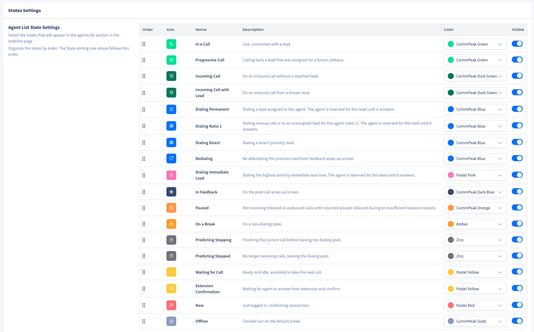
Task: Click the Dialing Immediate Lead name
Action: 212,175
